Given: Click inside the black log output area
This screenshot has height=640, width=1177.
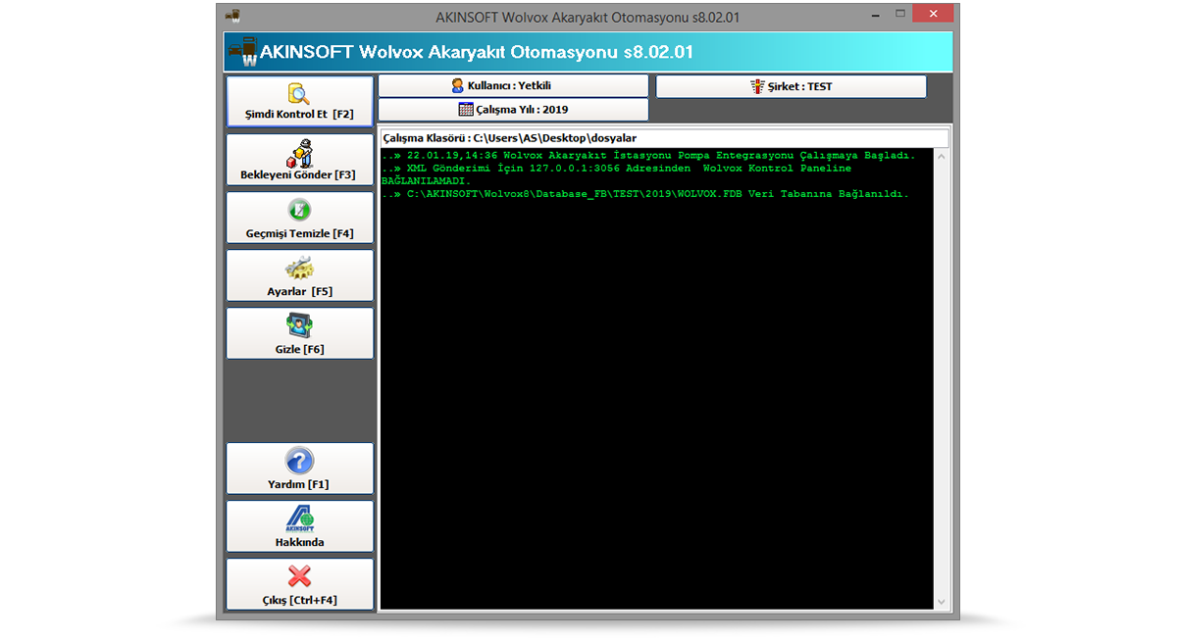Looking at the screenshot, I should [x=655, y=392].
